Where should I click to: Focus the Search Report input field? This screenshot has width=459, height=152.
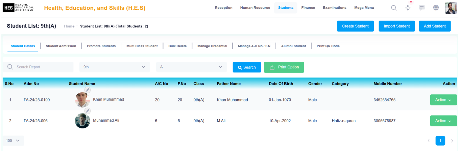pos(38,67)
